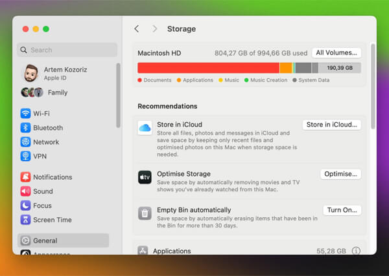Click the red Documents segment of storage bar
The height and width of the screenshot is (276, 389).
pyautogui.click(x=208, y=68)
